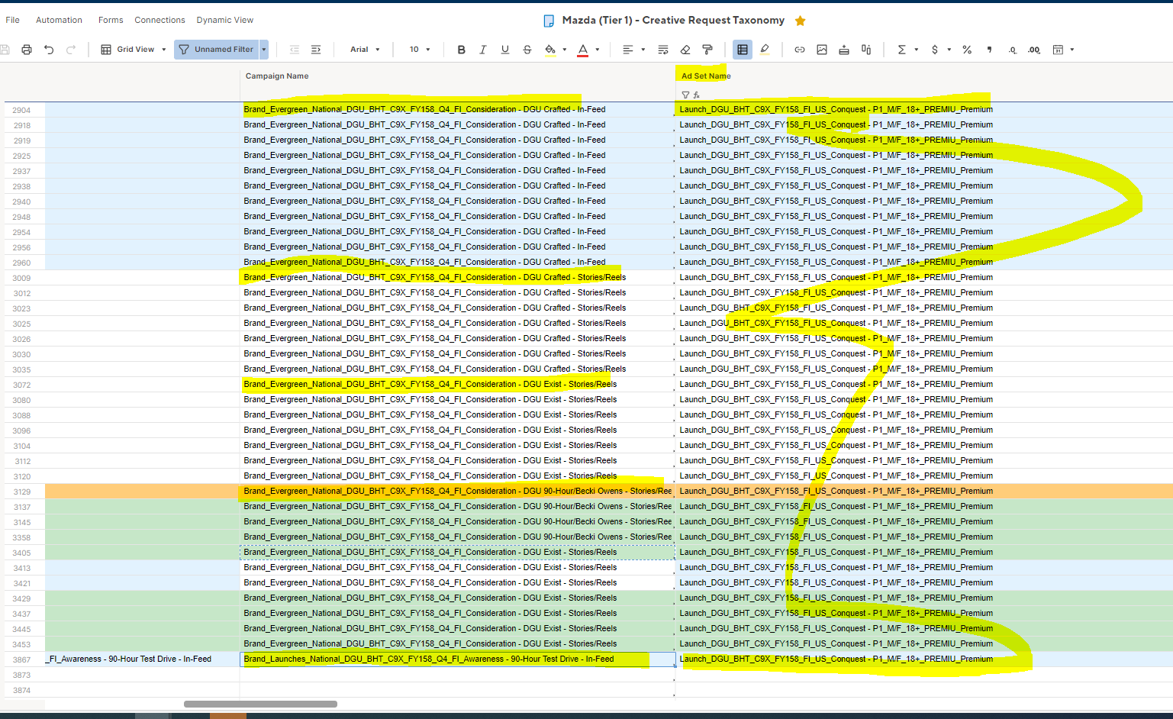Image resolution: width=1173 pixels, height=719 pixels.
Task: Click the Outdent icon
Action: [x=294, y=50]
